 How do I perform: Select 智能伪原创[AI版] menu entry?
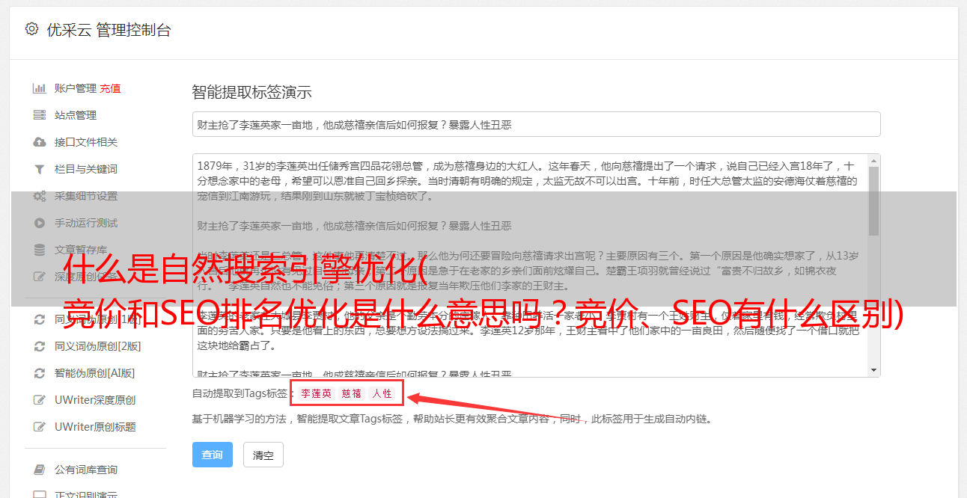tap(95, 373)
